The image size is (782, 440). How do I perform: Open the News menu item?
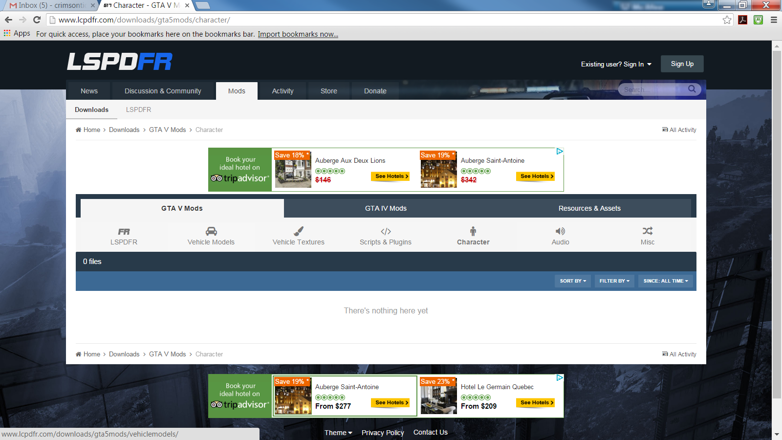click(x=89, y=91)
